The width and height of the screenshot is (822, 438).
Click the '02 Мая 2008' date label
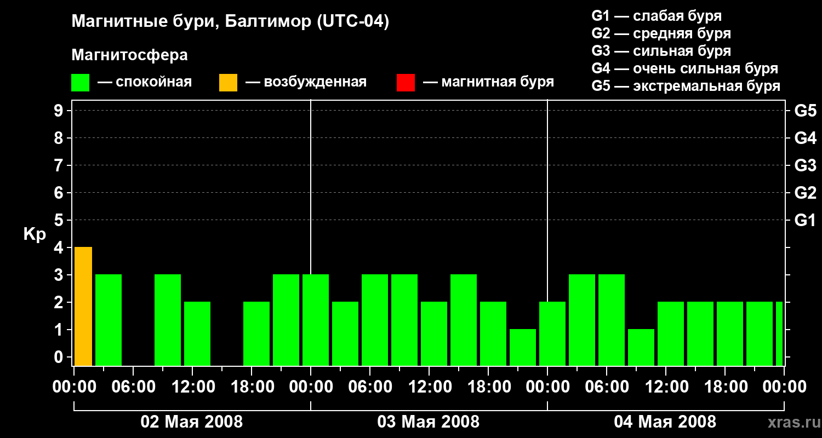pos(192,422)
